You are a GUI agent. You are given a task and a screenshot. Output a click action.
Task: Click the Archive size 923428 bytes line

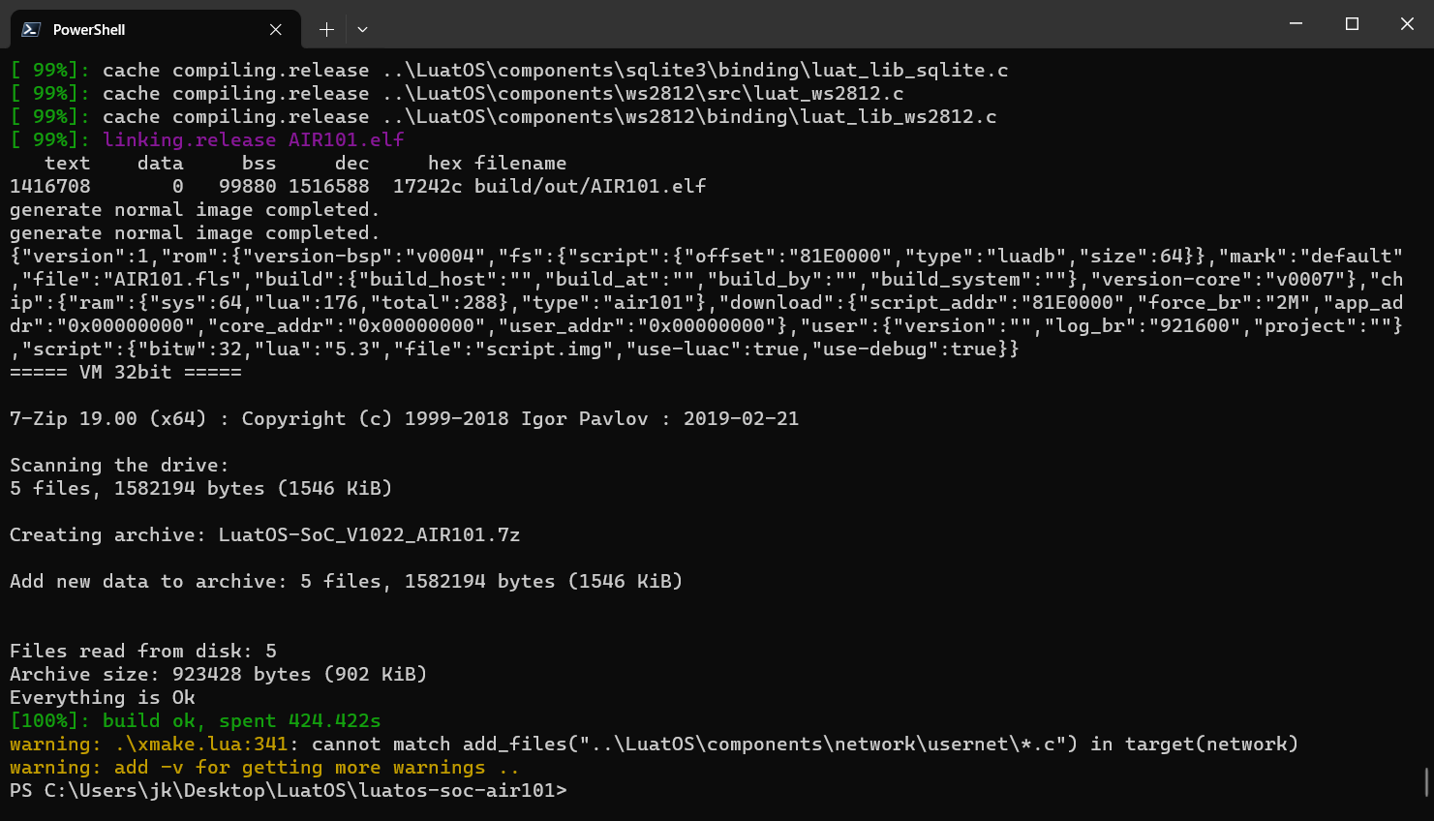pyautogui.click(x=218, y=674)
